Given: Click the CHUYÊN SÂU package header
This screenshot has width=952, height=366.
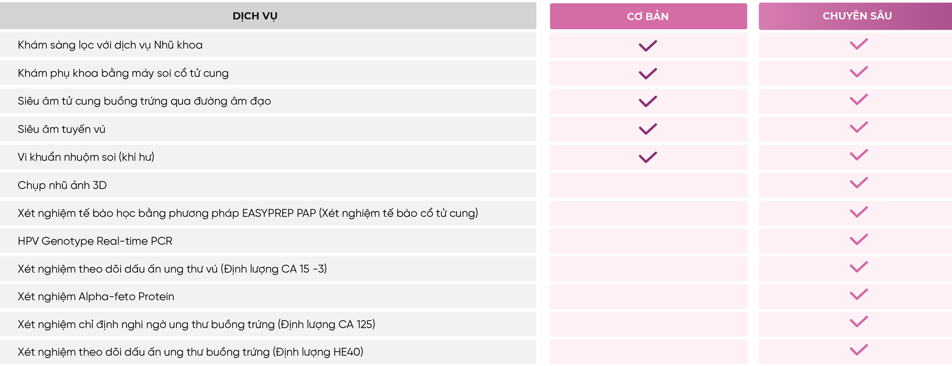Looking at the screenshot, I should click(x=857, y=16).
